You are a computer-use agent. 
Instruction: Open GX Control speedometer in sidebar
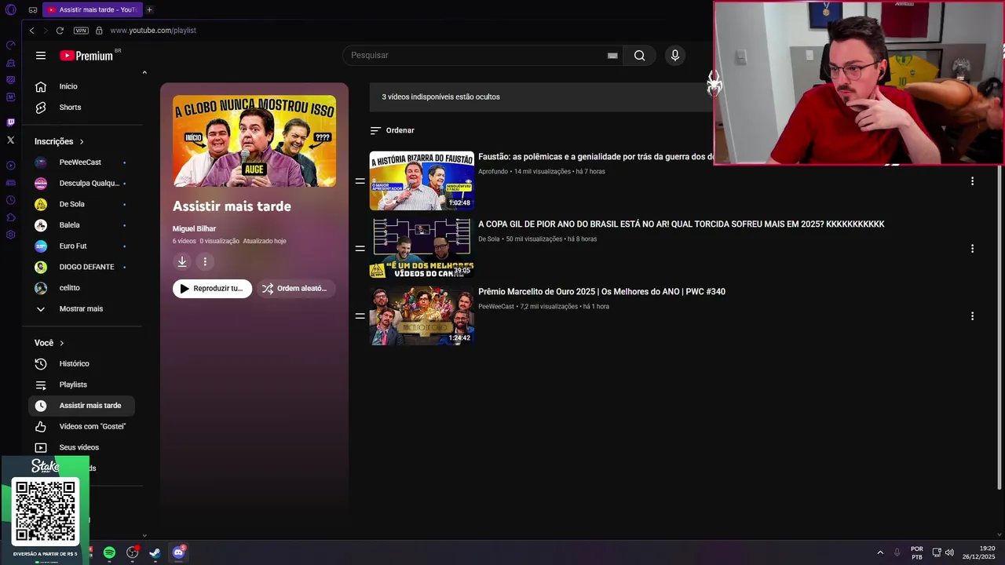pos(10,46)
